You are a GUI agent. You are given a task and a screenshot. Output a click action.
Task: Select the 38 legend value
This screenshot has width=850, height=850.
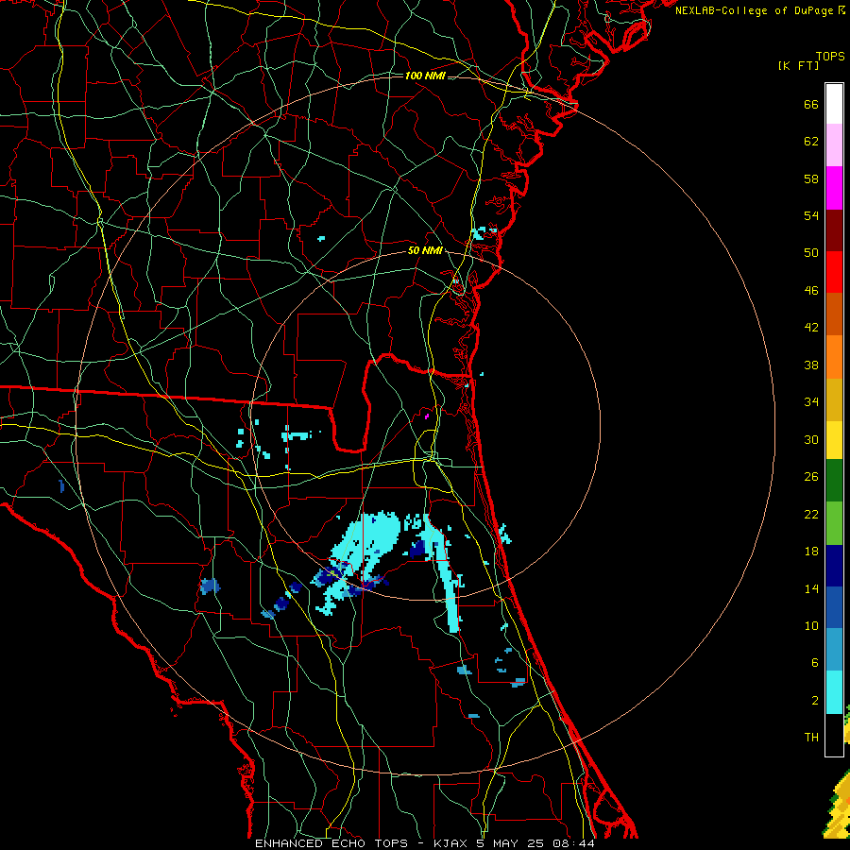(x=811, y=365)
